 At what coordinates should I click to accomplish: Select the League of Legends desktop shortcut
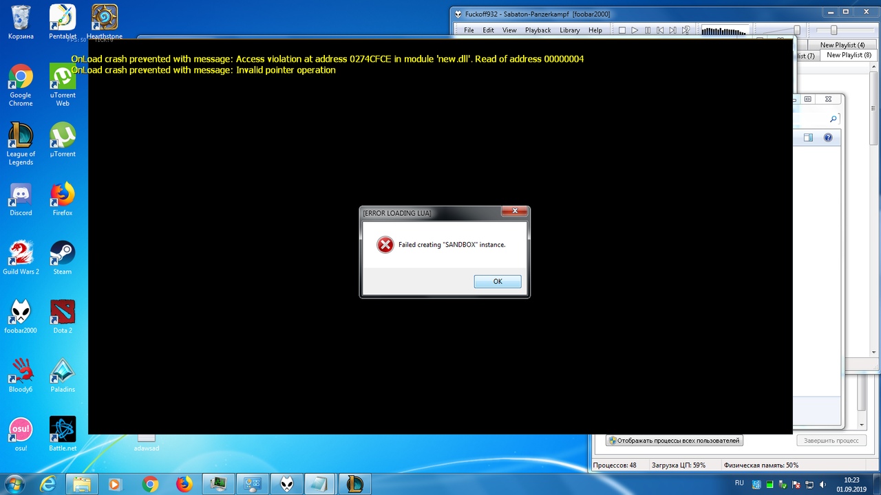coord(21,144)
